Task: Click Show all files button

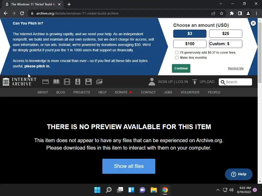Action: click(x=129, y=166)
